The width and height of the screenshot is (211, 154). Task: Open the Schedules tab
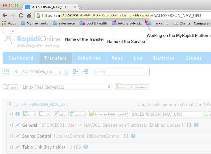89,58
